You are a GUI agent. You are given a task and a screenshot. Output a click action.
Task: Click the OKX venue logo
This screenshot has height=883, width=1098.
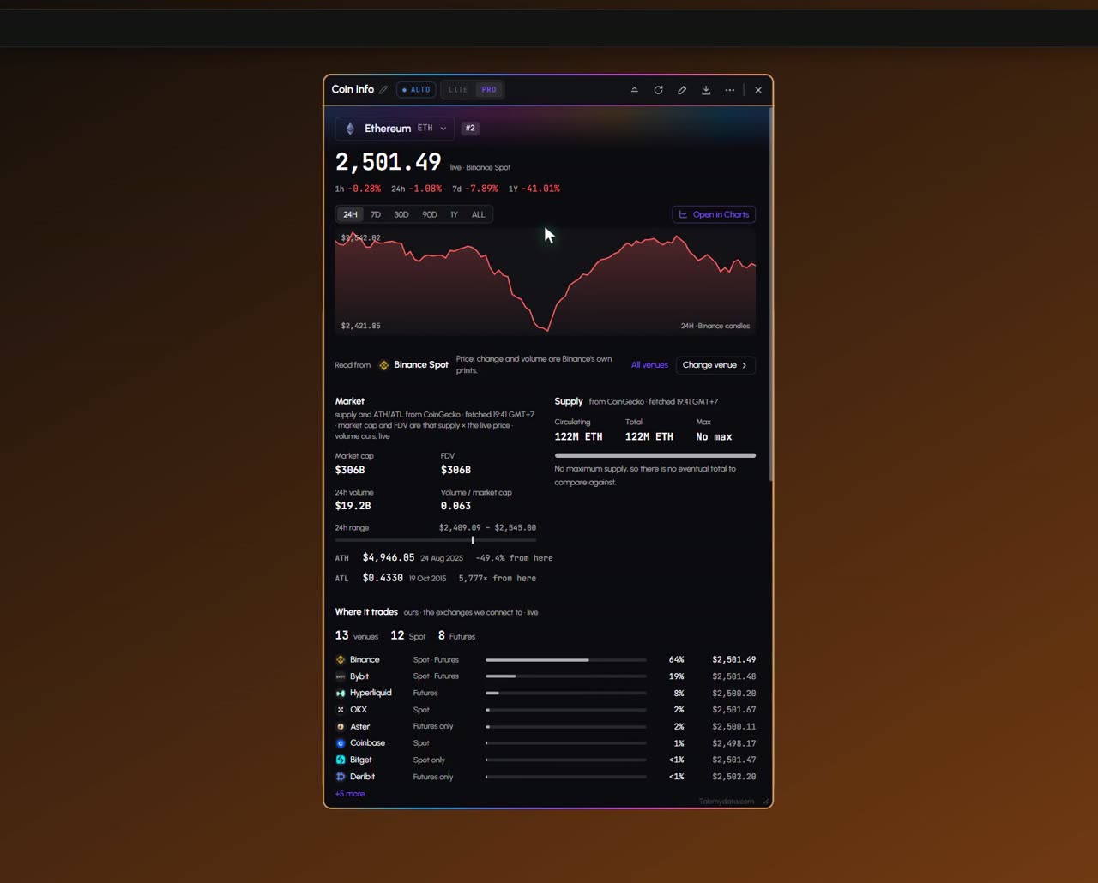click(341, 710)
